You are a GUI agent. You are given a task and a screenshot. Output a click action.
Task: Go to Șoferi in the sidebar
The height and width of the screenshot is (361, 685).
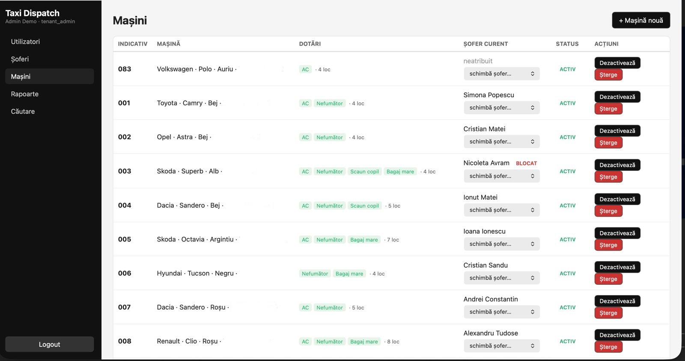pyautogui.click(x=20, y=59)
